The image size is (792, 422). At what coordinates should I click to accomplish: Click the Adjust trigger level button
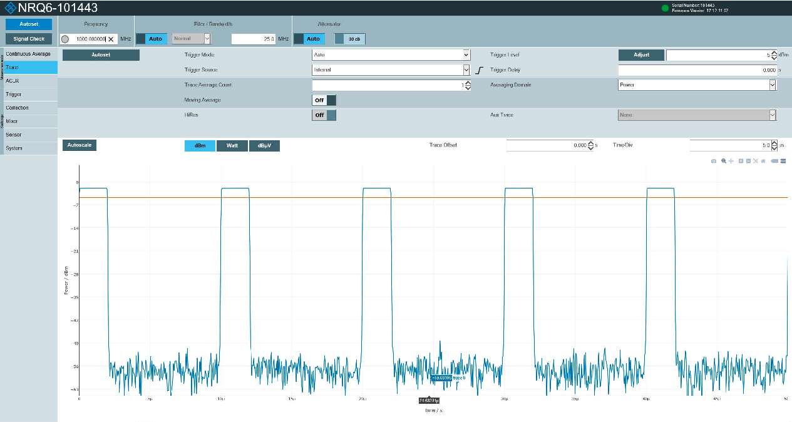(x=641, y=54)
